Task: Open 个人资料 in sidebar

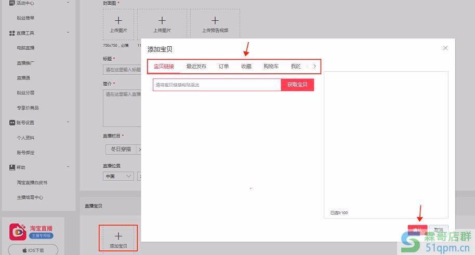Action: [x=25, y=138]
